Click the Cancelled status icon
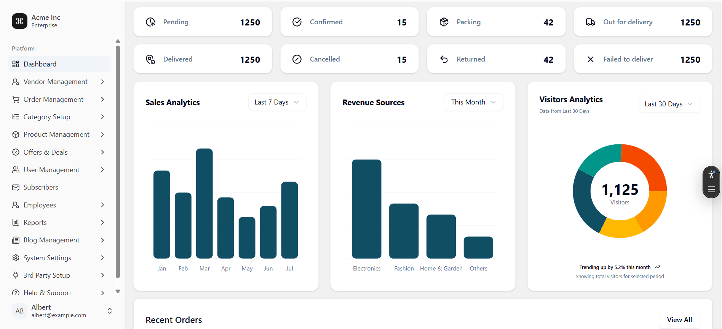 pos(297,59)
